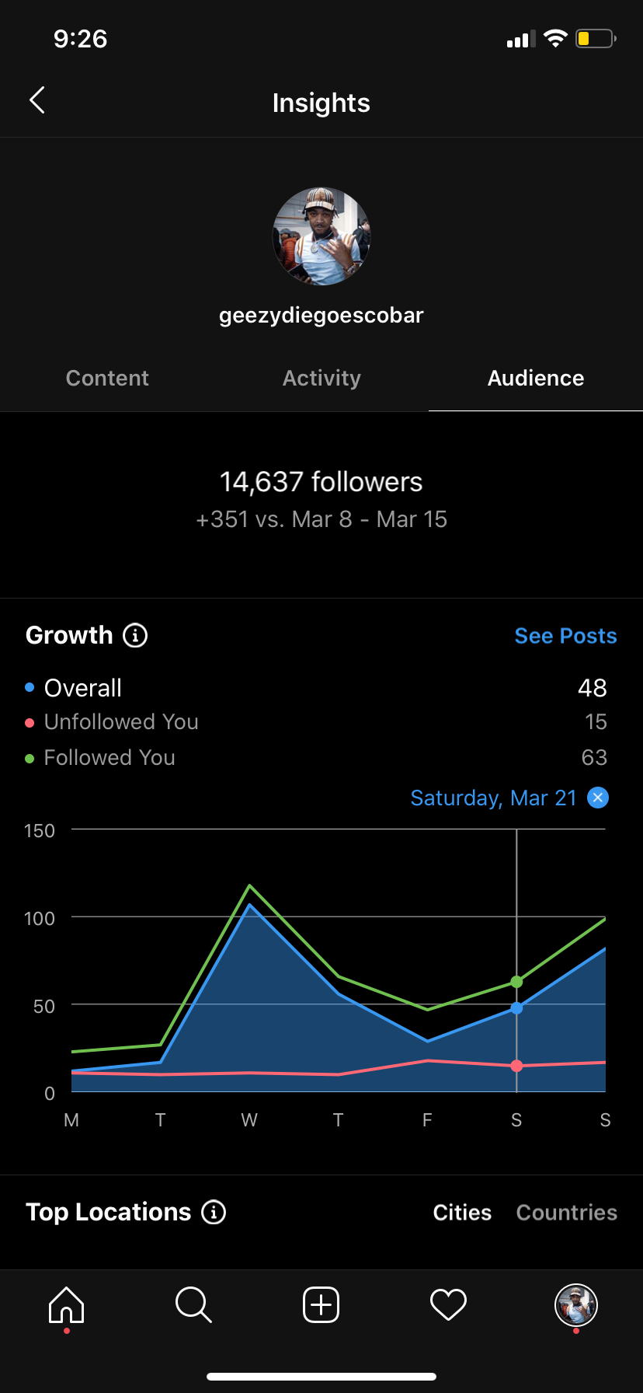Open the Activity heart icon
Viewport: 643px width, 1393px height.
click(x=448, y=1304)
